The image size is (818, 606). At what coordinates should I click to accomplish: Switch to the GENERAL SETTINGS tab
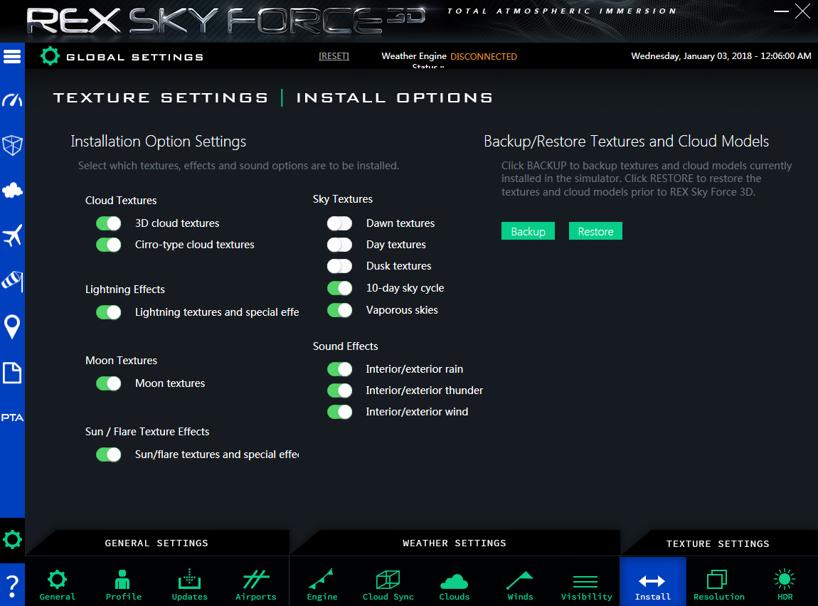click(156, 543)
